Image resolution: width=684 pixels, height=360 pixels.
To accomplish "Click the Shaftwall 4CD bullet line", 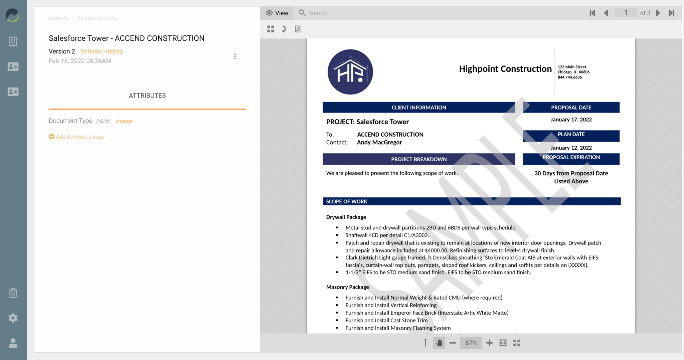I will click(x=387, y=235).
